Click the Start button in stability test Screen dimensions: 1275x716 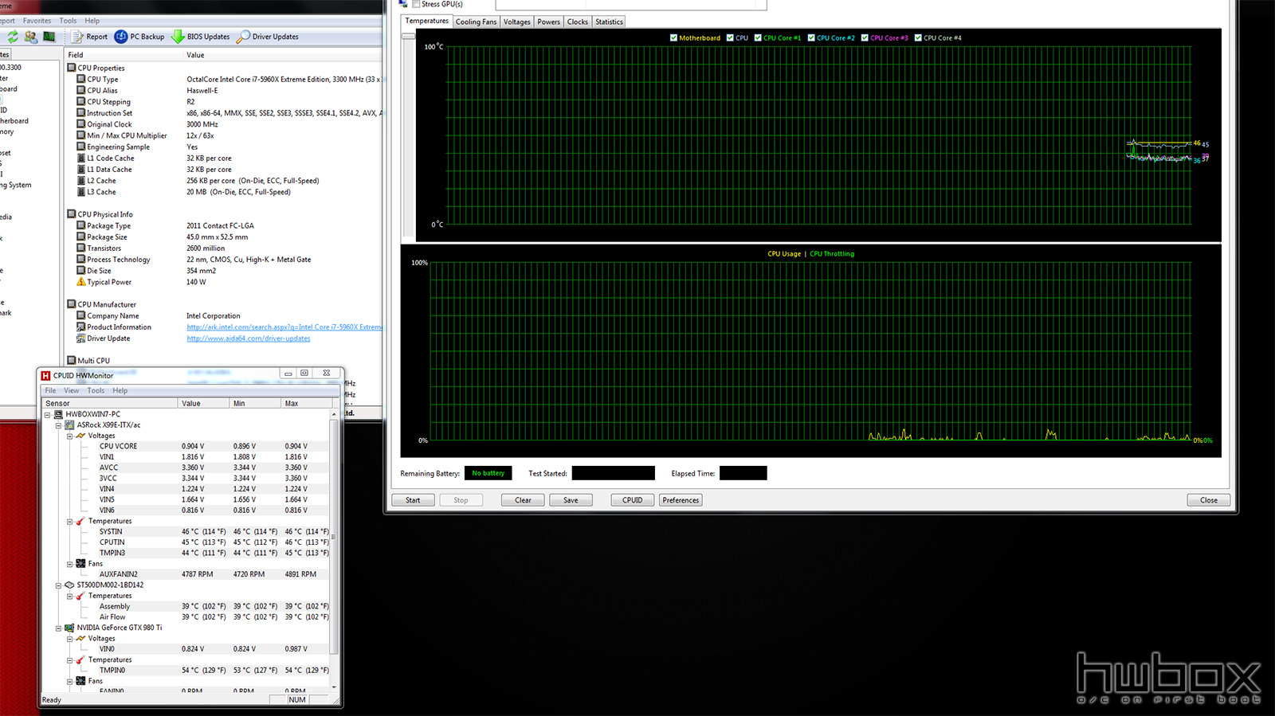[413, 500]
